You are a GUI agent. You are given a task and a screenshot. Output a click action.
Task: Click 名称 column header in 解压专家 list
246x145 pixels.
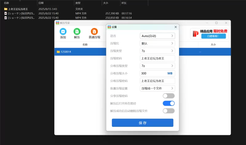(85, 45)
